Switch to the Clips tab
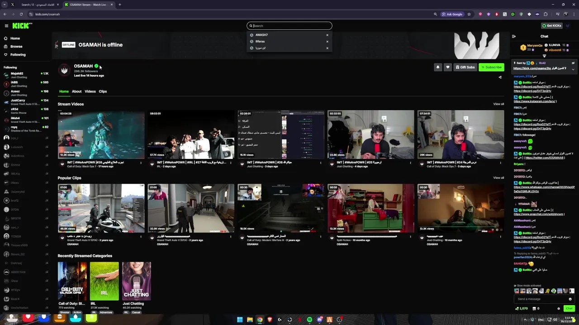 (x=103, y=91)
